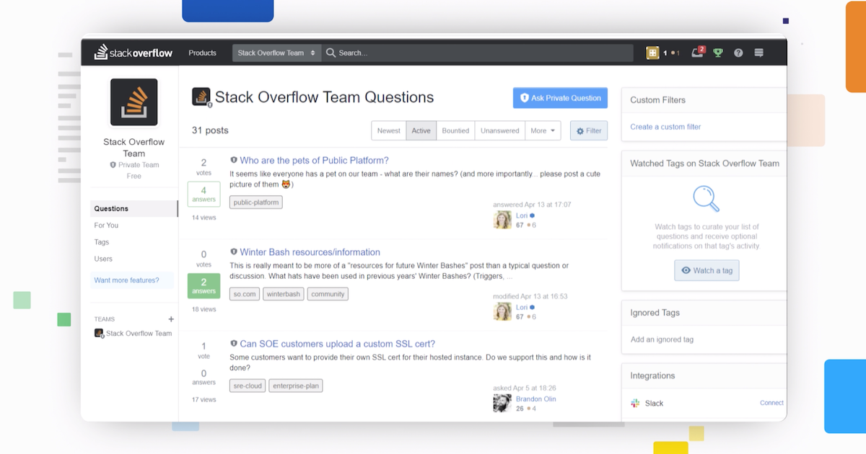This screenshot has height=454, width=866.
Task: Expand the More sort options dropdown
Action: [543, 130]
